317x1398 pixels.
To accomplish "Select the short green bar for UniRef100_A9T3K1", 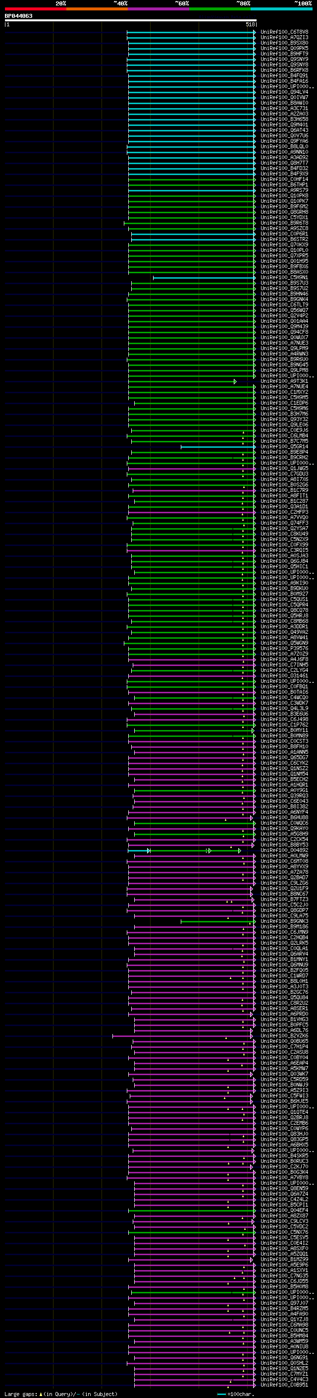I will pos(182,381).
